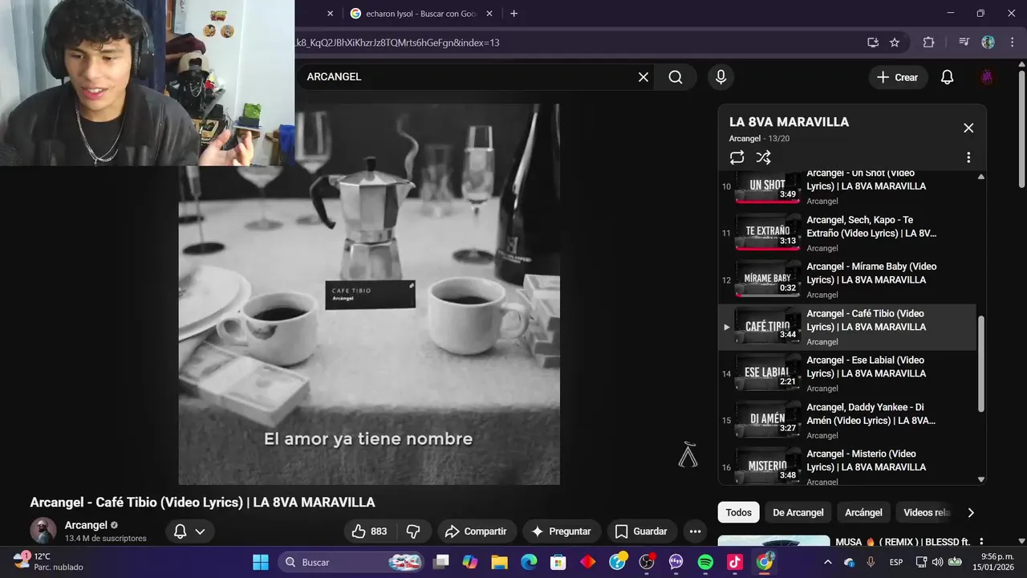Show more filter chips with right chevron
Image resolution: width=1027 pixels, height=578 pixels.
[x=971, y=512]
